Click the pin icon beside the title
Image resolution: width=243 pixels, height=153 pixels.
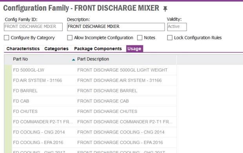(x=165, y=9)
